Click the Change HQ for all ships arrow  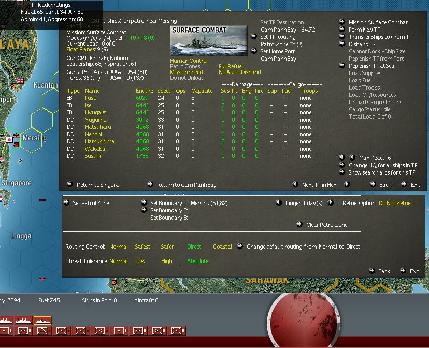342,165
